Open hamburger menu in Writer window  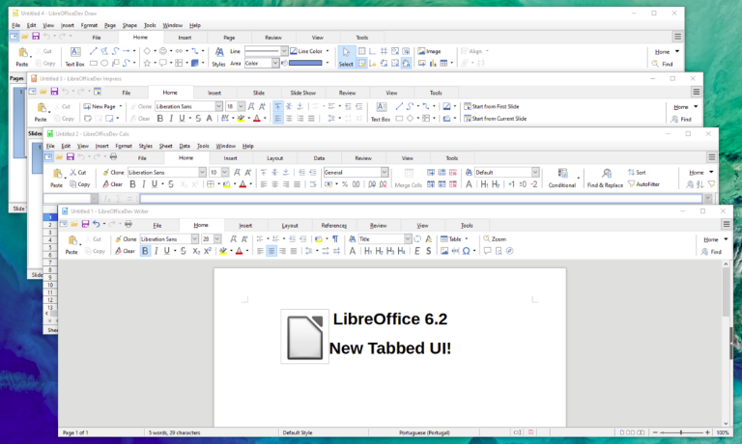726,224
